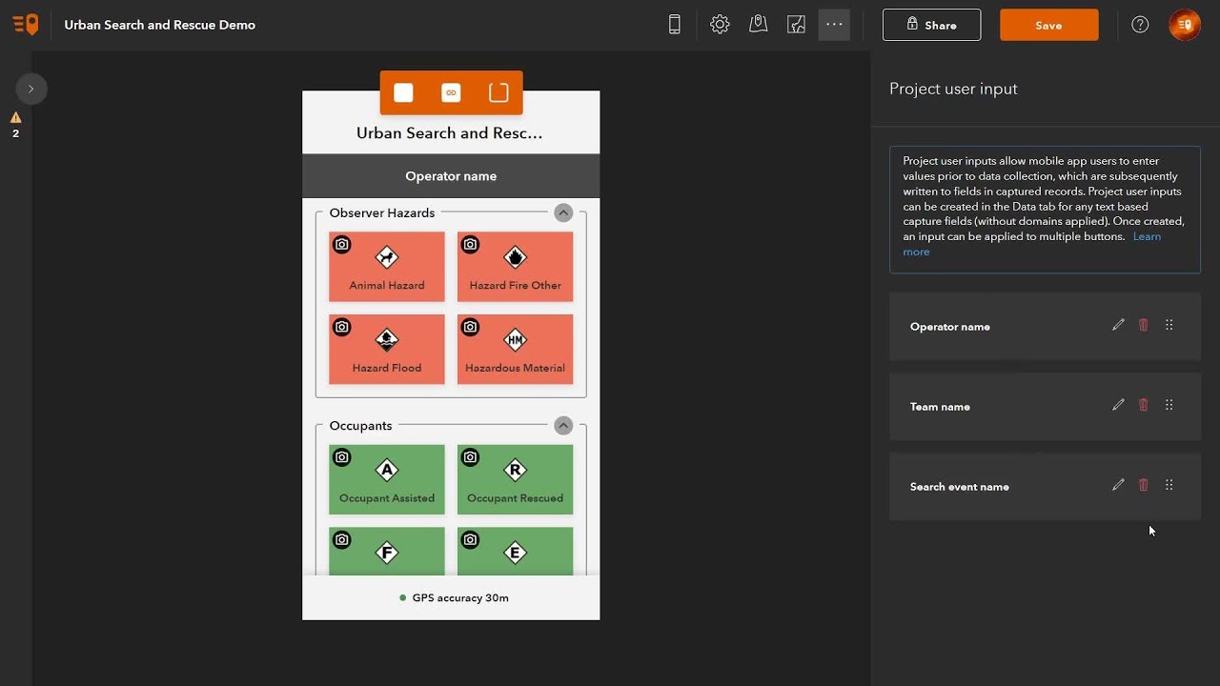This screenshot has height=686, width=1220.
Task: Delete the Search event name input
Action: click(1144, 485)
